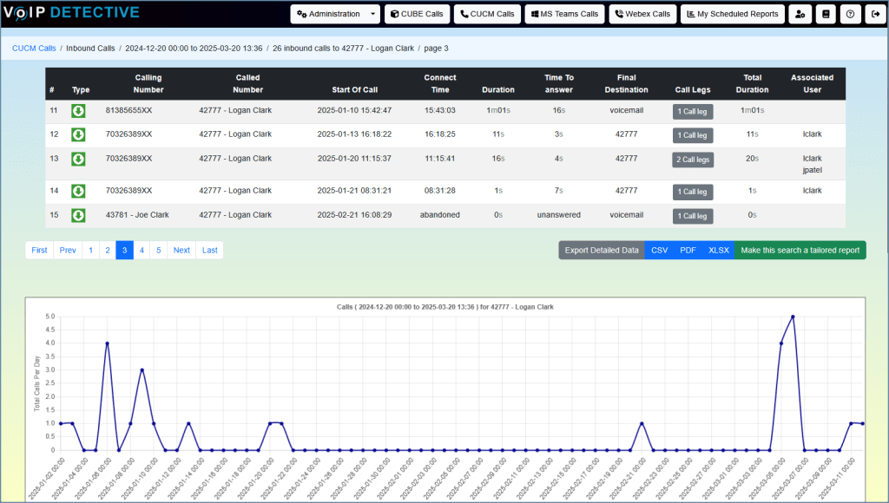Click the VoIP Detective logo
This screenshot has height=503, width=889.
(71, 12)
